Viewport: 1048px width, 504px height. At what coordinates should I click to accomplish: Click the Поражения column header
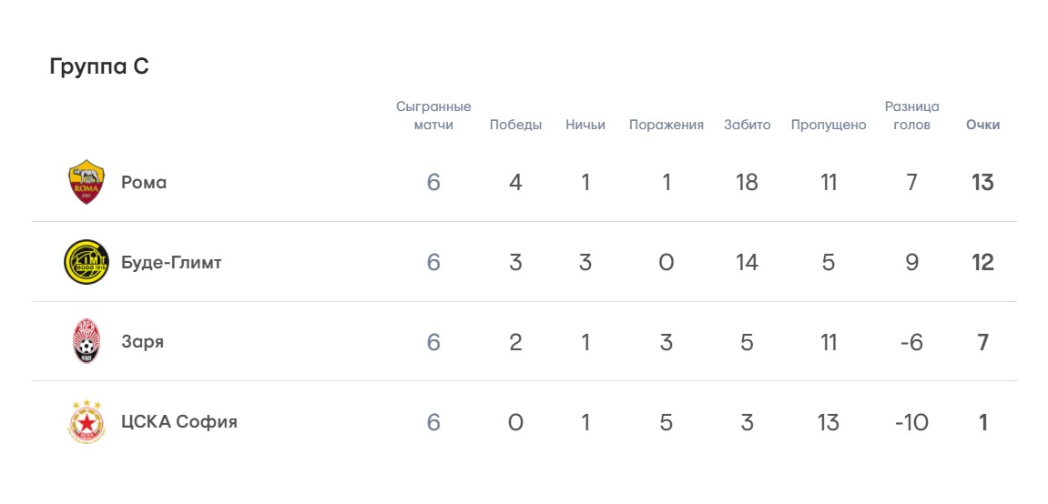click(666, 125)
